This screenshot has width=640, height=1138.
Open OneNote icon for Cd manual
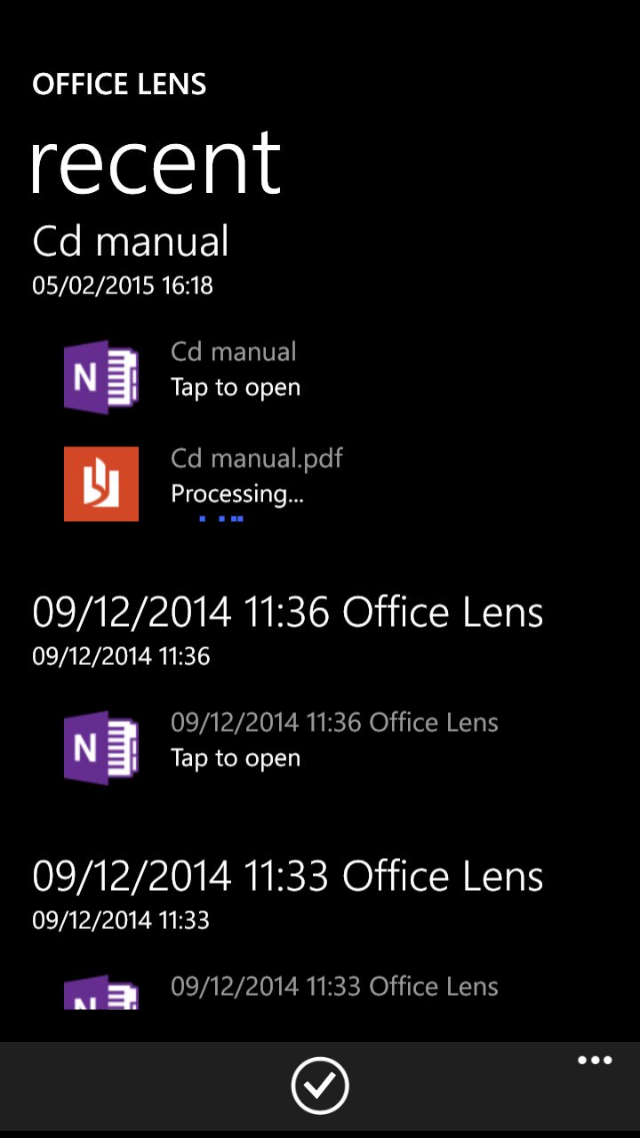coord(101,377)
